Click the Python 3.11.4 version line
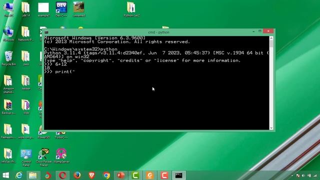Screen dimensions: 320x180 pyautogui.click(x=156, y=53)
